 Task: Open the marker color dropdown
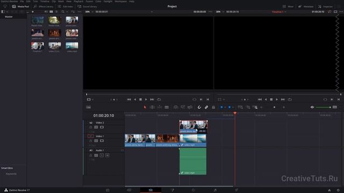(x=233, y=107)
